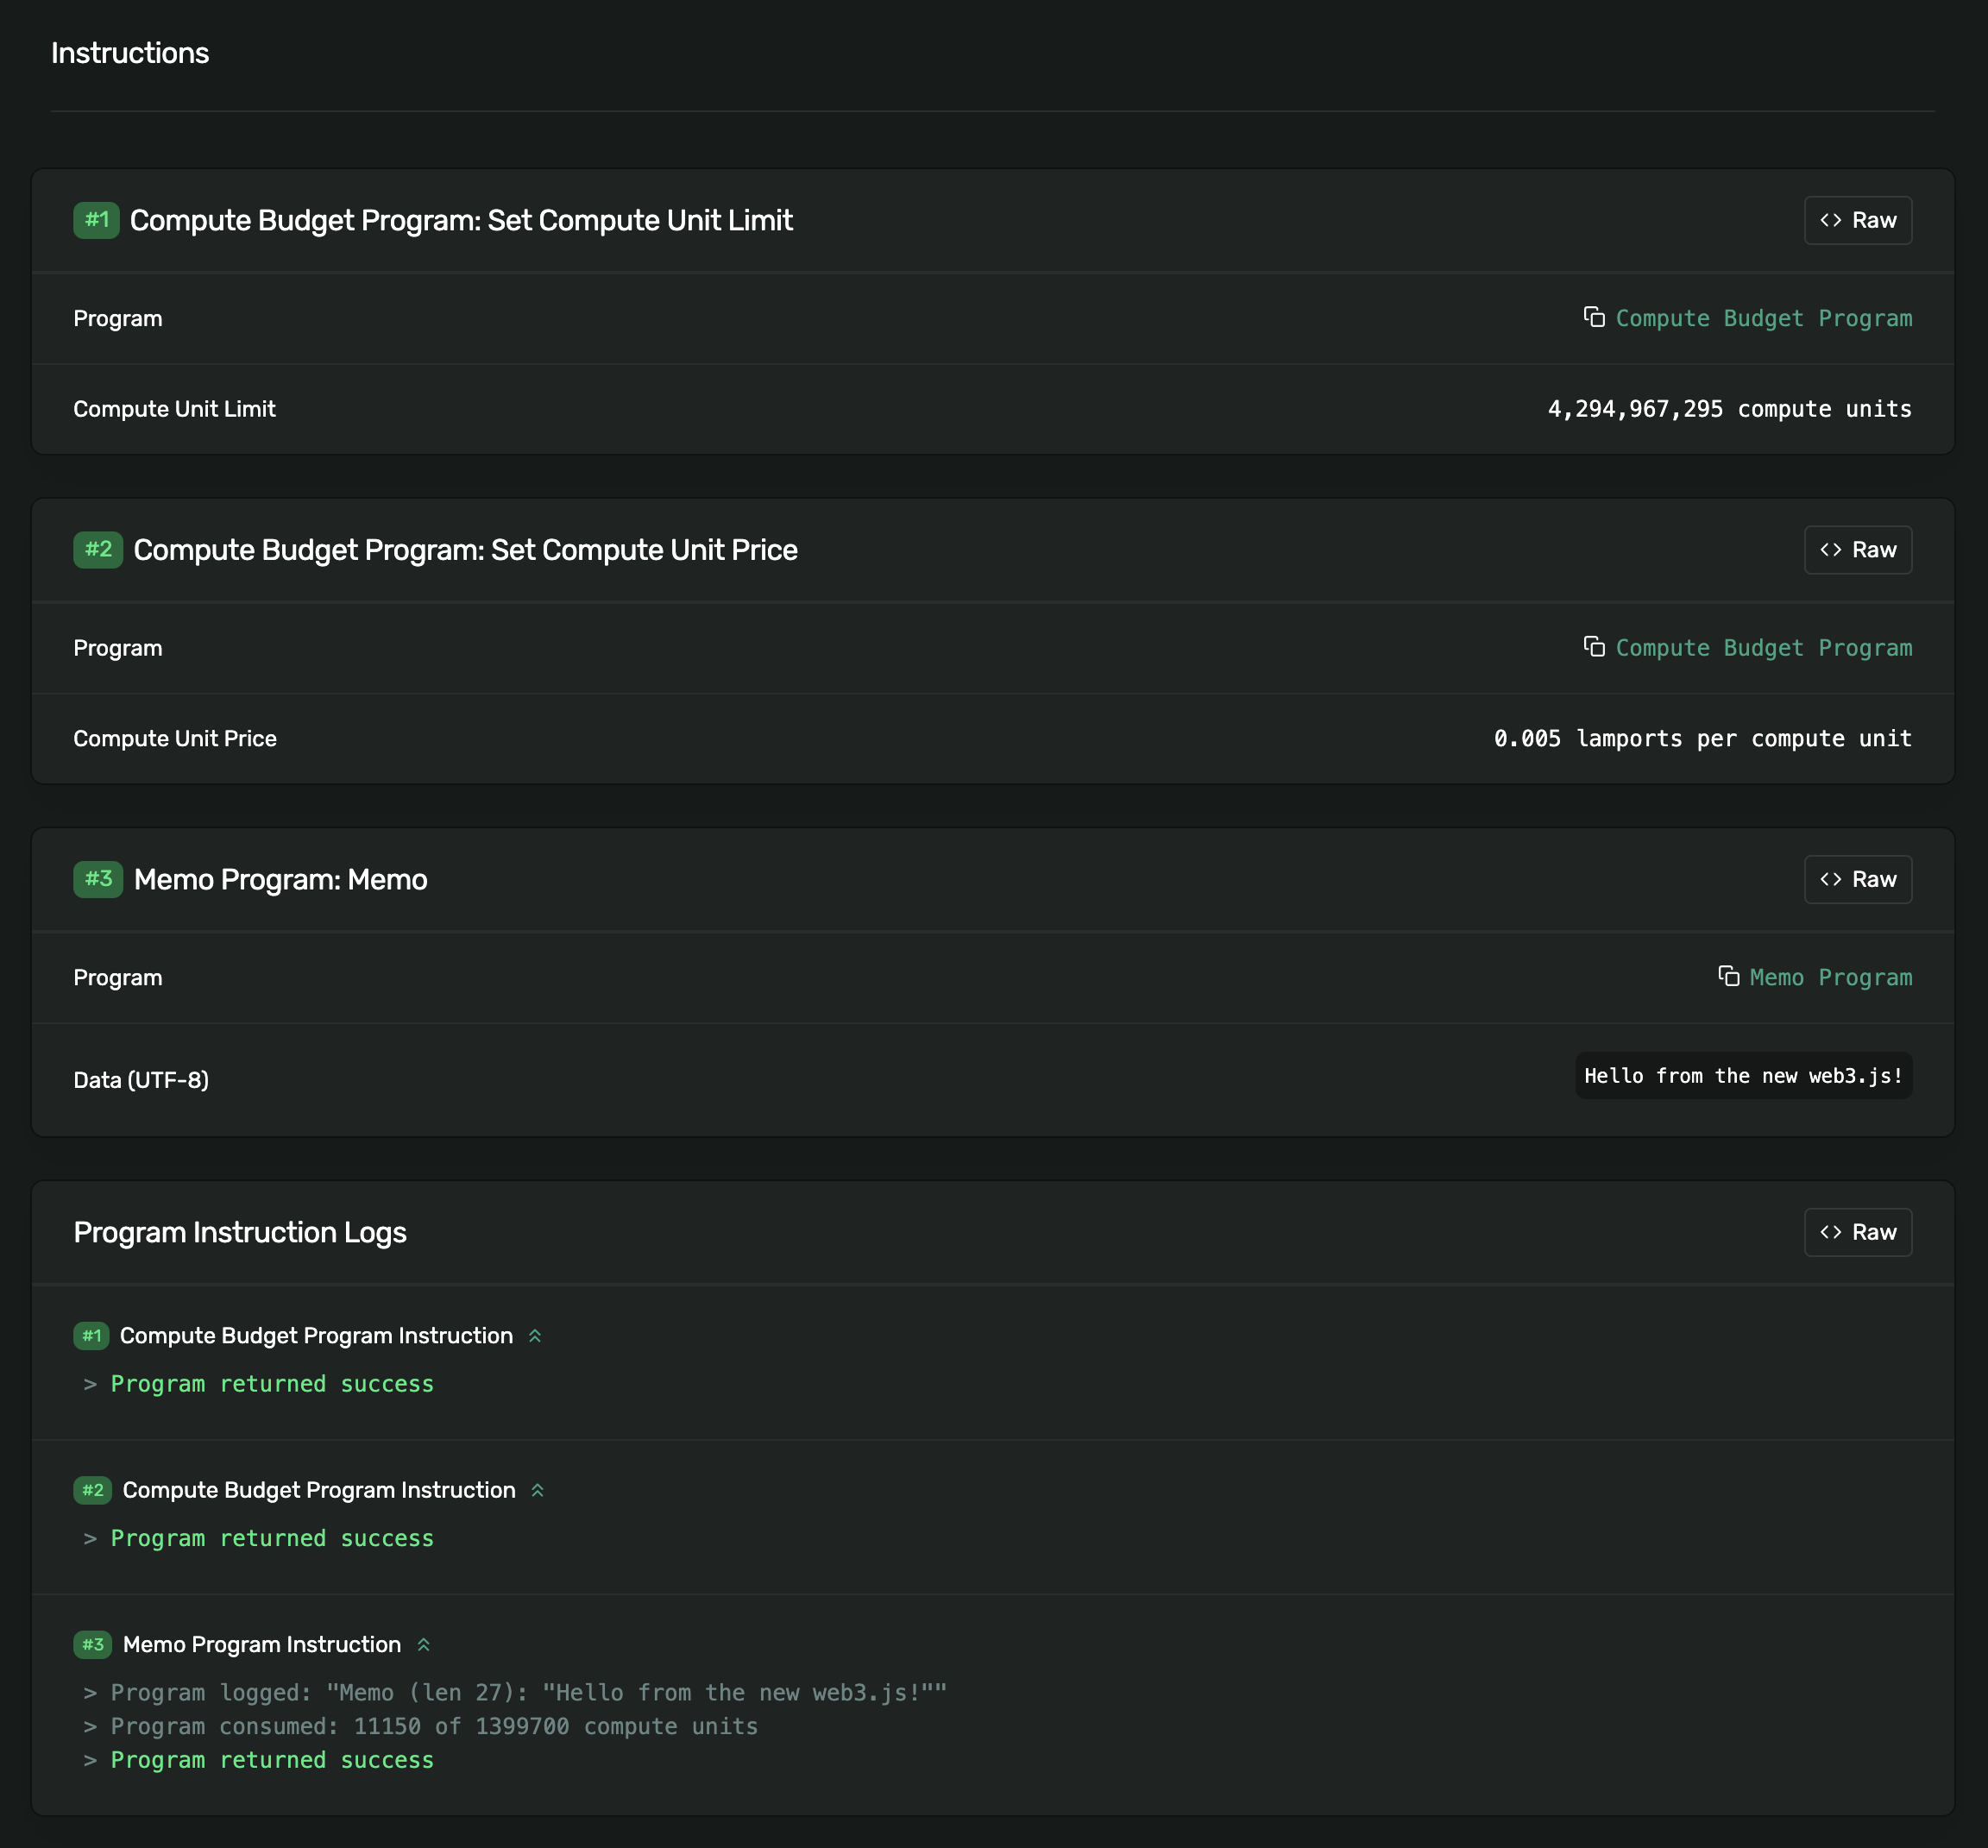Image resolution: width=1988 pixels, height=1848 pixels.
Task: Click the #3 badge on Memo Program header
Action: coord(98,879)
